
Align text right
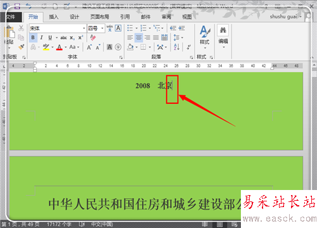[x=147, y=37]
